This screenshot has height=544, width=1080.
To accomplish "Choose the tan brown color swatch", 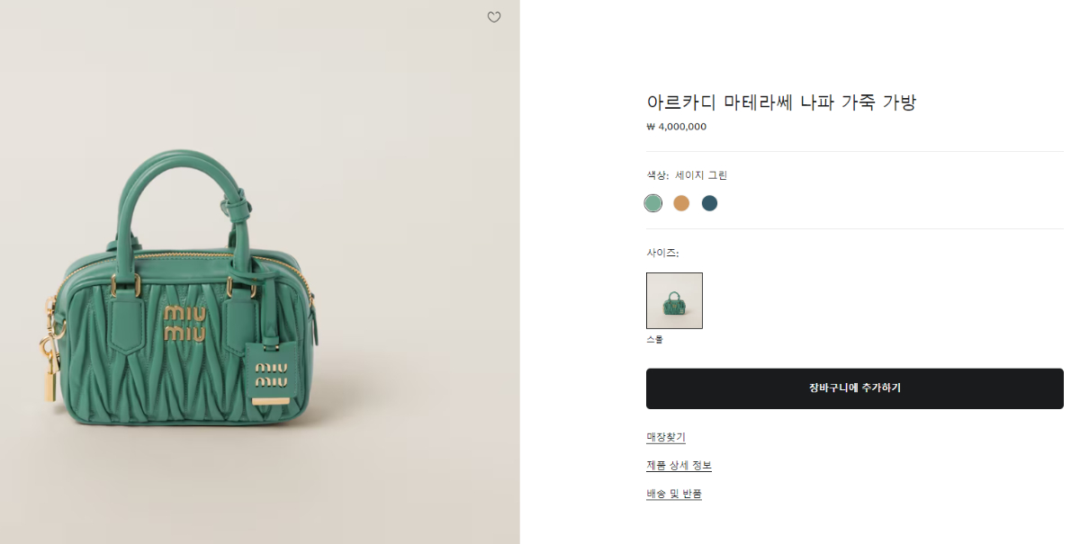I will click(681, 203).
